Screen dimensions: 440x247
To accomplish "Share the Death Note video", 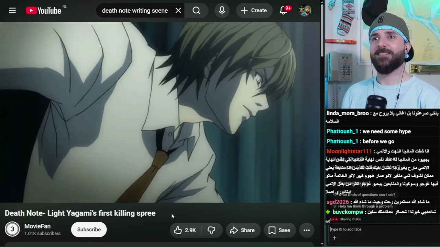I will (x=243, y=230).
